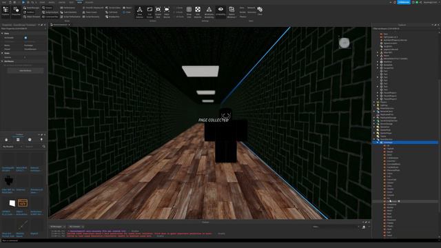Open the Task Scheduler window

68,12
